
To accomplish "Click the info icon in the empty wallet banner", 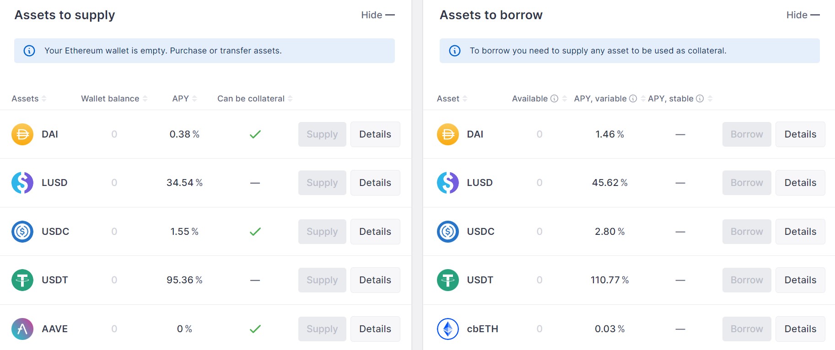I will click(x=29, y=51).
